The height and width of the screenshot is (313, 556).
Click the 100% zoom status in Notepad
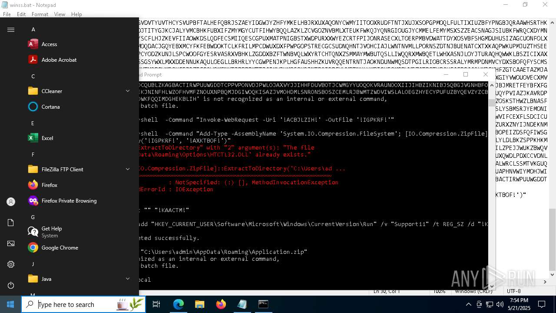[x=439, y=291]
